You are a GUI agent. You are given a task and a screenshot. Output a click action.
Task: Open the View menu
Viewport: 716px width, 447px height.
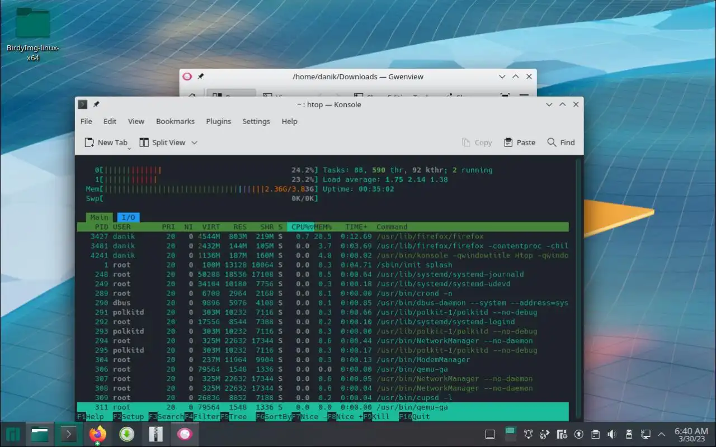coord(136,121)
